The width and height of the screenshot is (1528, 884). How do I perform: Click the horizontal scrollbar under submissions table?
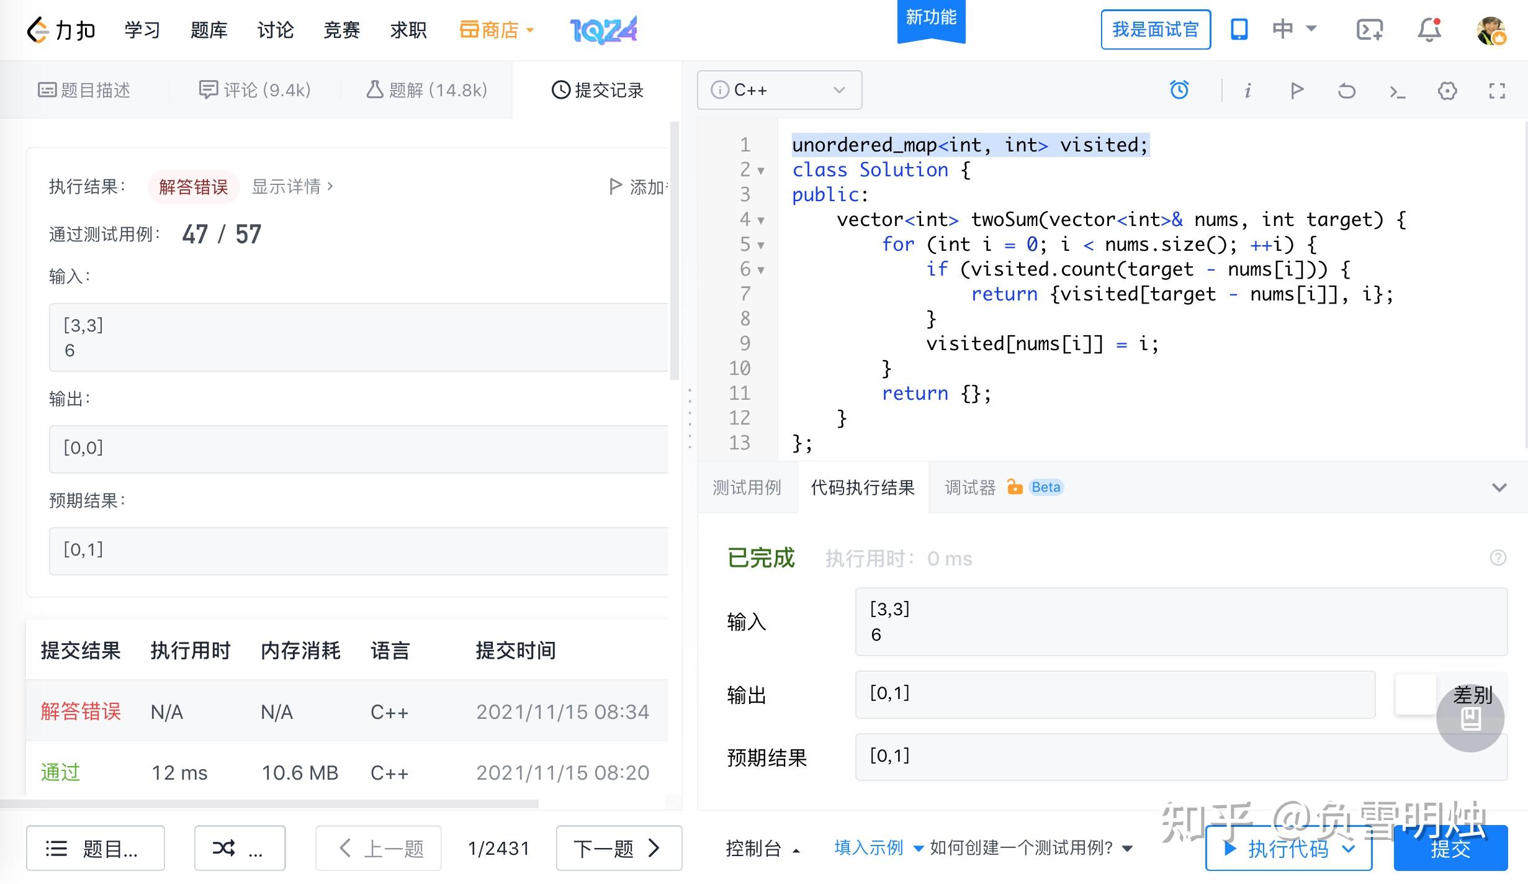tap(269, 803)
